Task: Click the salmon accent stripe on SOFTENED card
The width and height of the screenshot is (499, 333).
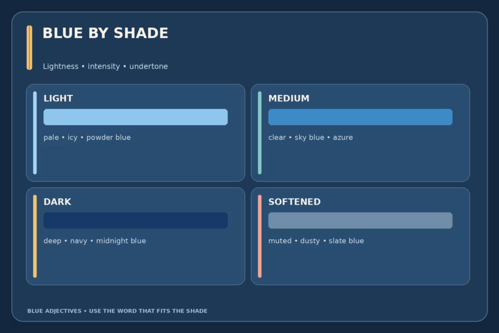Action: pyautogui.click(x=260, y=236)
